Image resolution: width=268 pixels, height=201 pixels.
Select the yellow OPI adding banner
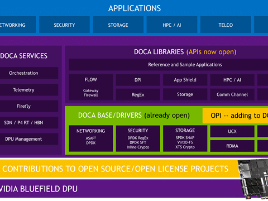[x=235, y=116]
